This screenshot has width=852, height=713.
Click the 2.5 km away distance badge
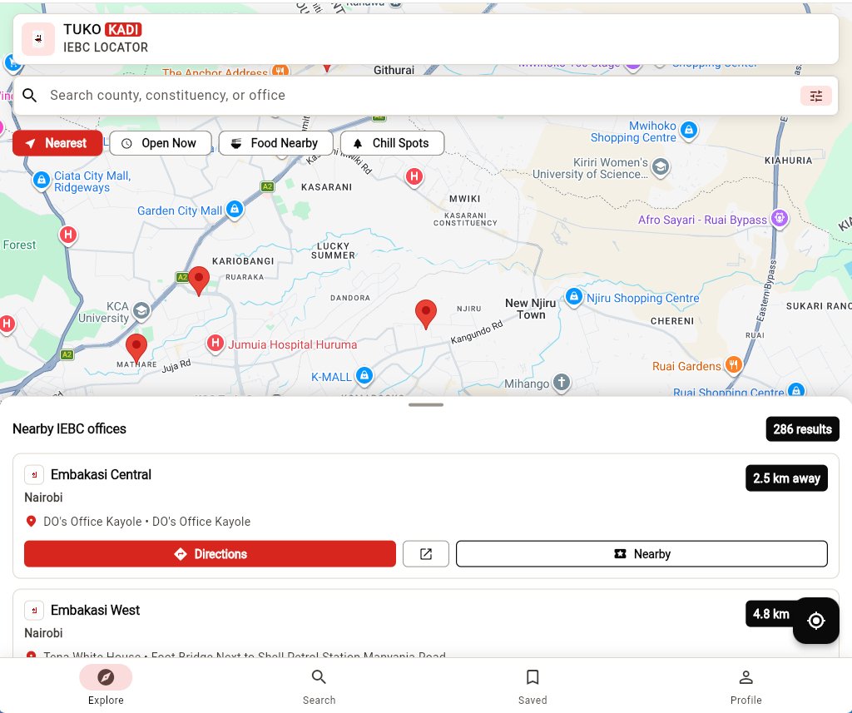(786, 478)
